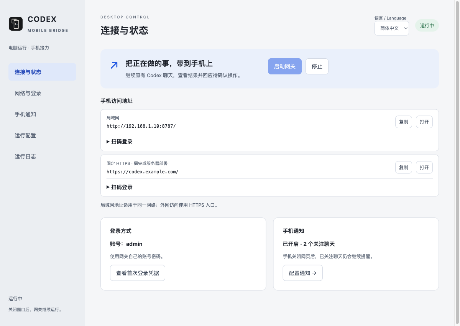This screenshot has height=326, width=460.
Task: Click the Codex Mobile Bridge logo icon
Action: tap(16, 24)
